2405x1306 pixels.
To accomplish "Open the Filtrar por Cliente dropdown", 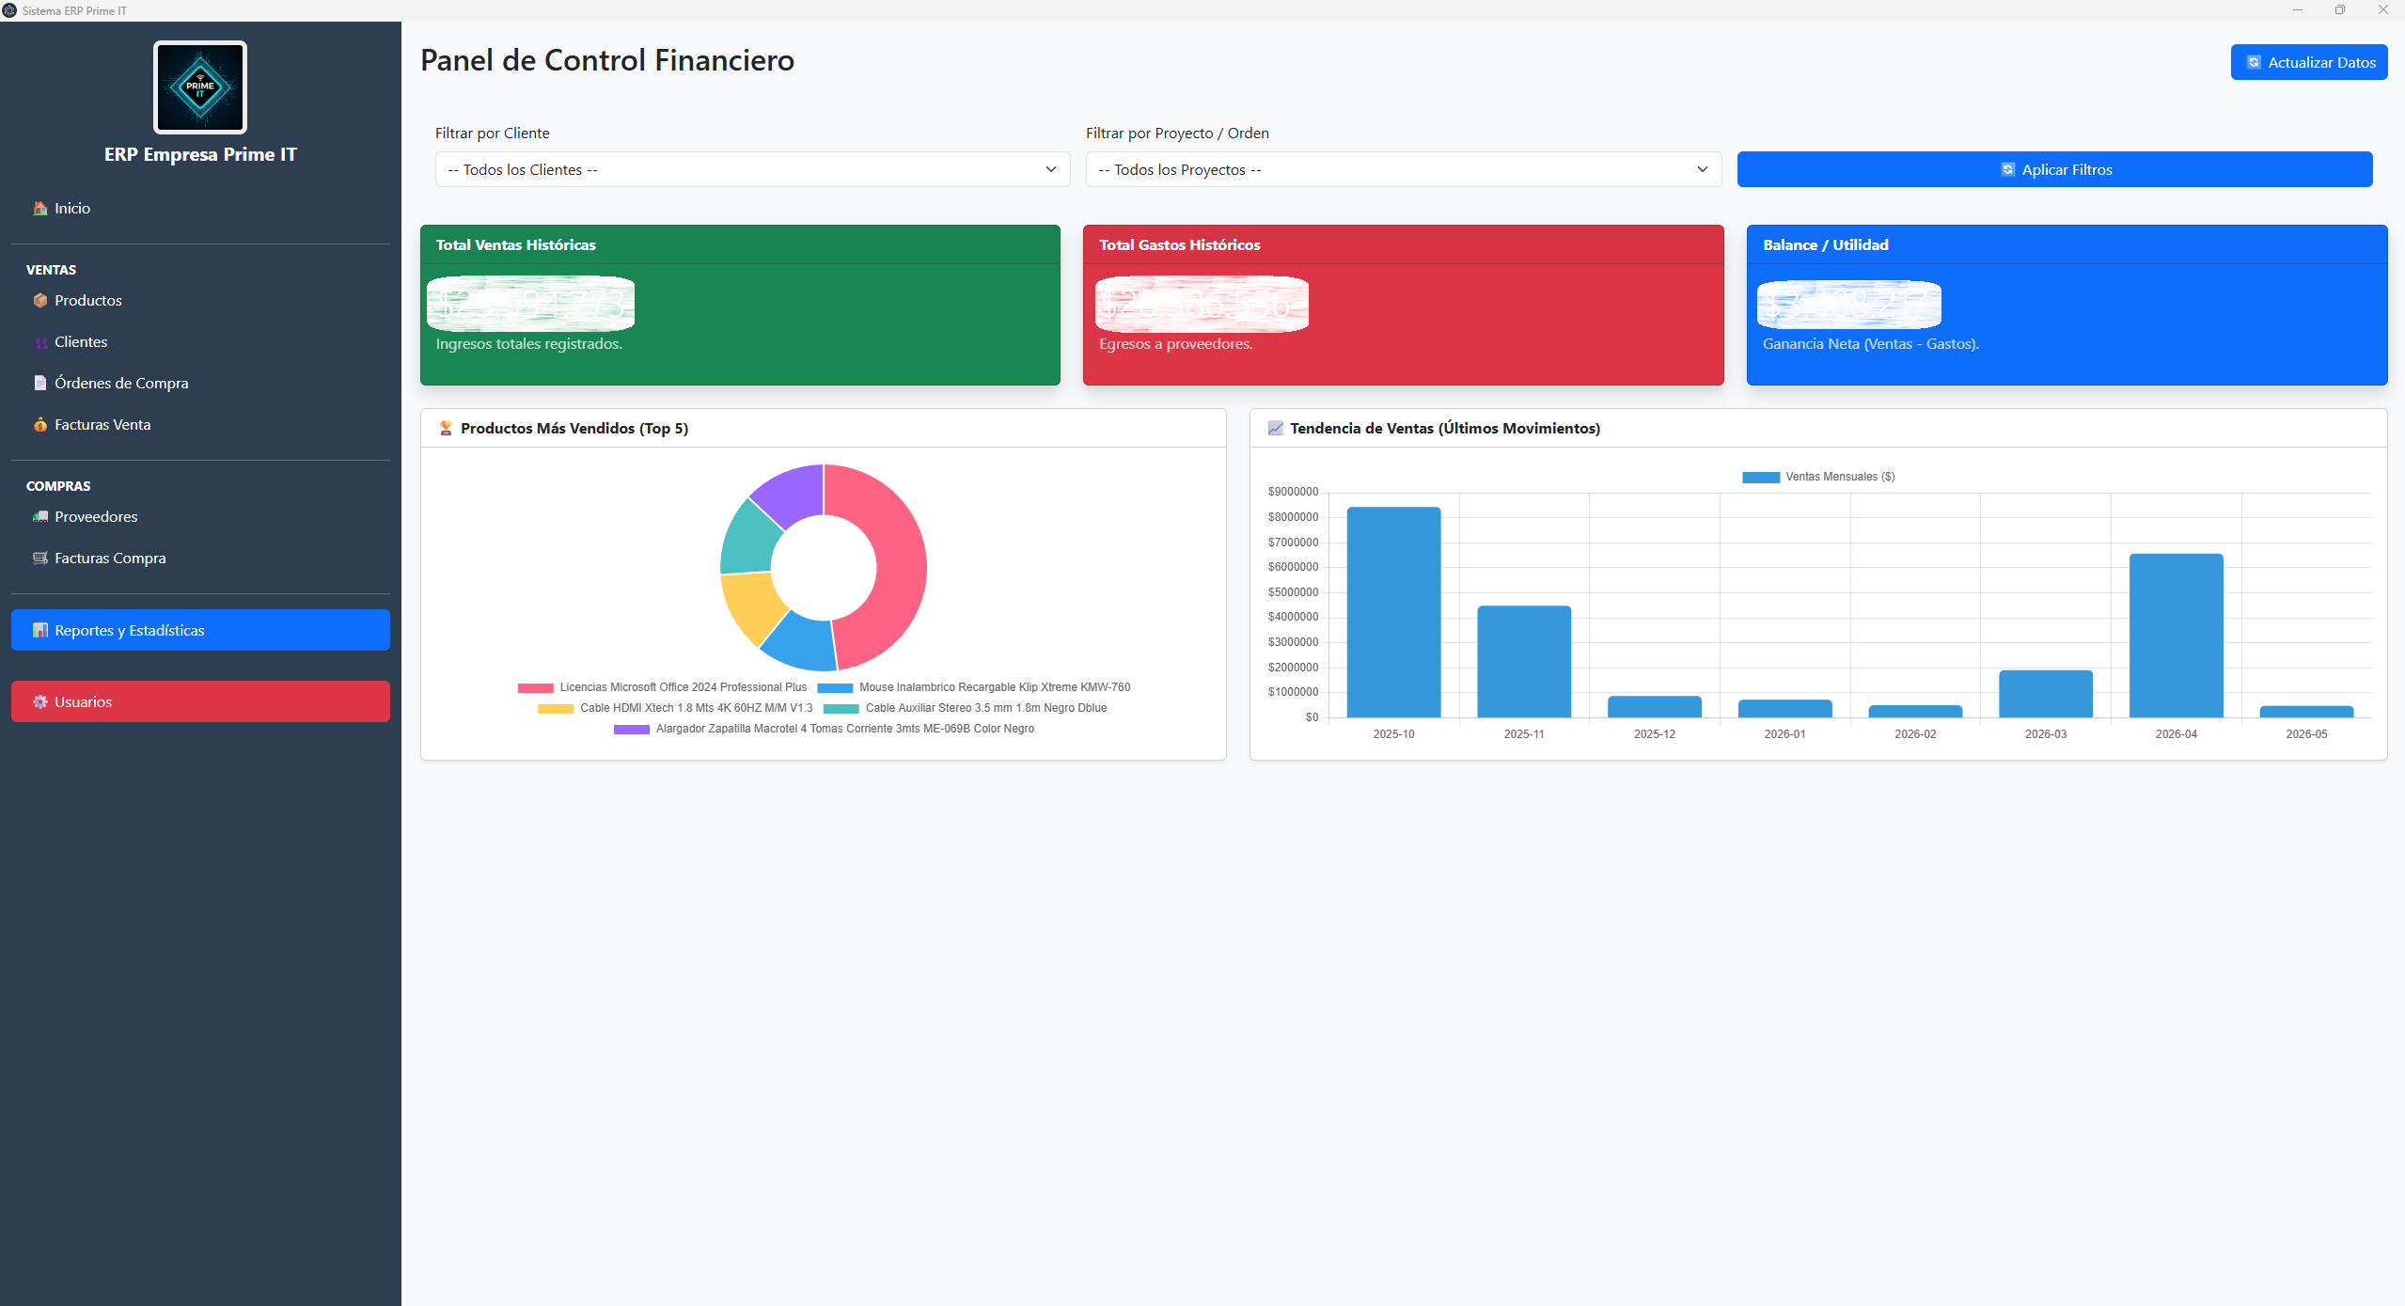I will click(752, 169).
